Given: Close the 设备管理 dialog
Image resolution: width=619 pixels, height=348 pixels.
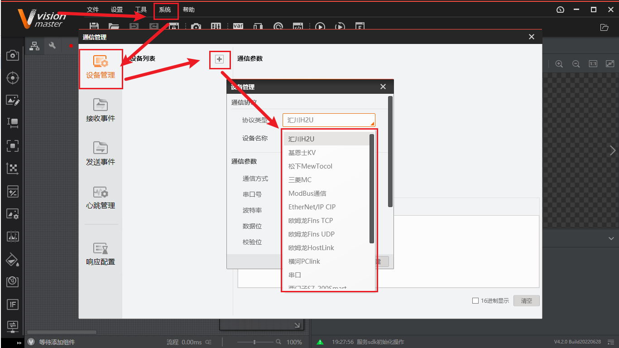Looking at the screenshot, I should tap(383, 87).
